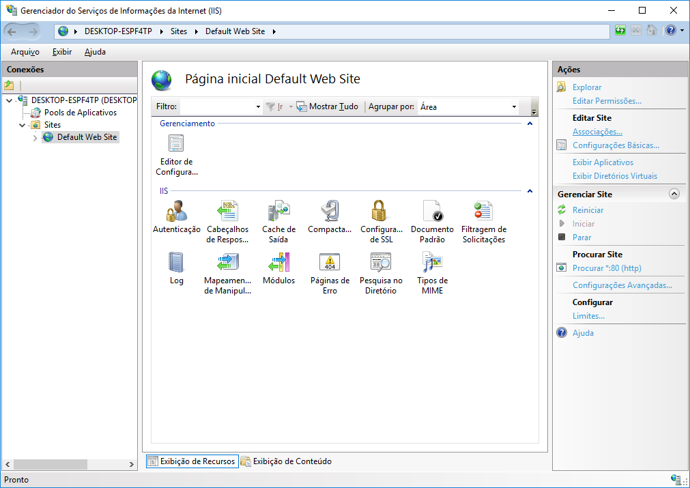Open the Exibir menu
The height and width of the screenshot is (488, 690).
(x=61, y=51)
